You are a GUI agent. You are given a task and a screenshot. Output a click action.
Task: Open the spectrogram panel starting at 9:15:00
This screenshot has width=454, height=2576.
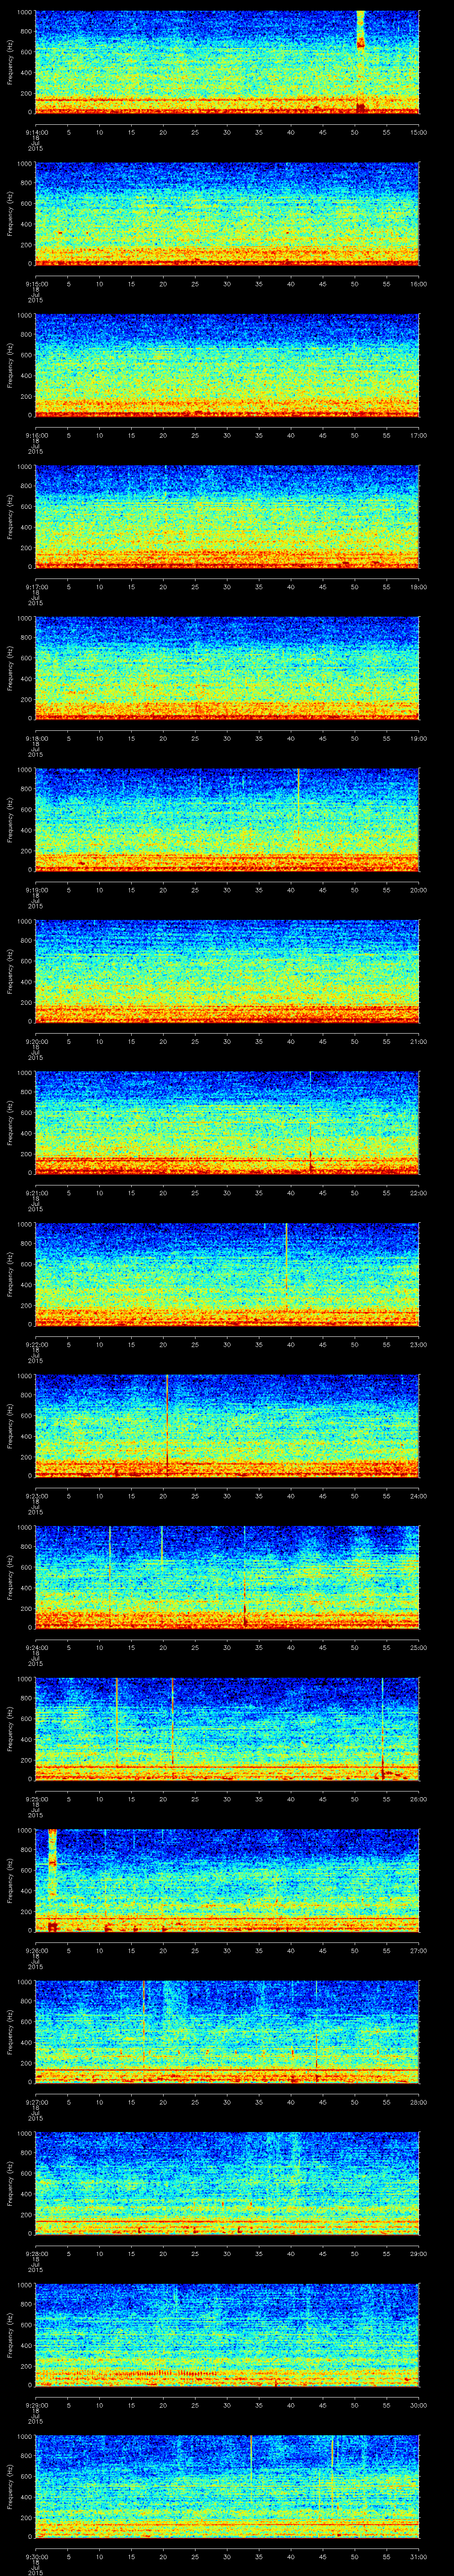pos(227,214)
